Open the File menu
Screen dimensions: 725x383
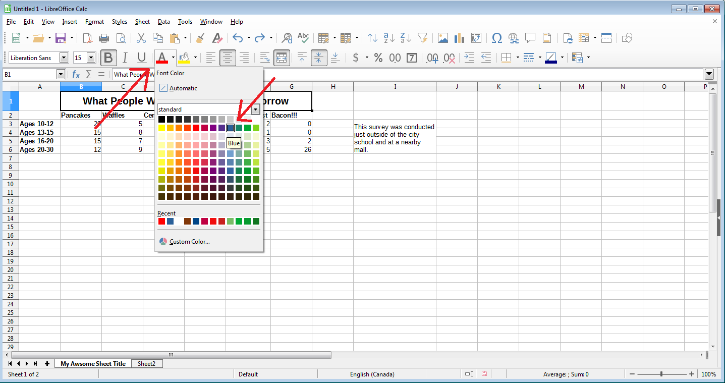[x=11, y=22]
